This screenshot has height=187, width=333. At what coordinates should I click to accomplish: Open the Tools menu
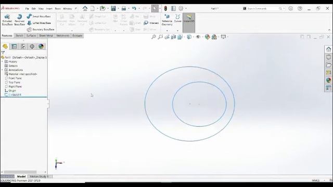click(58, 9)
